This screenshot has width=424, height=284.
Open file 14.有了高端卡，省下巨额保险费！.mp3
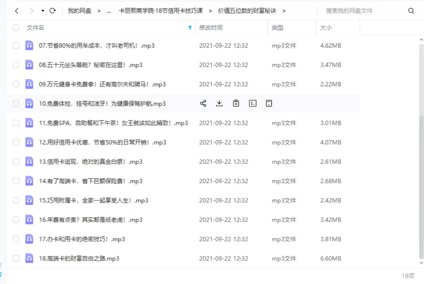(x=91, y=181)
